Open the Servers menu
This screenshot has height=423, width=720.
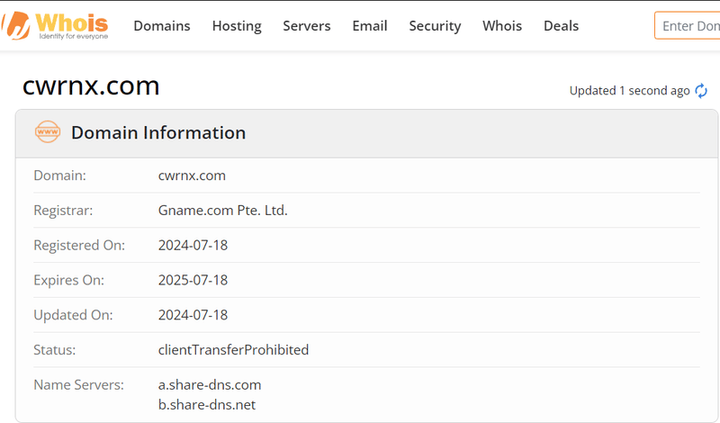click(x=307, y=26)
